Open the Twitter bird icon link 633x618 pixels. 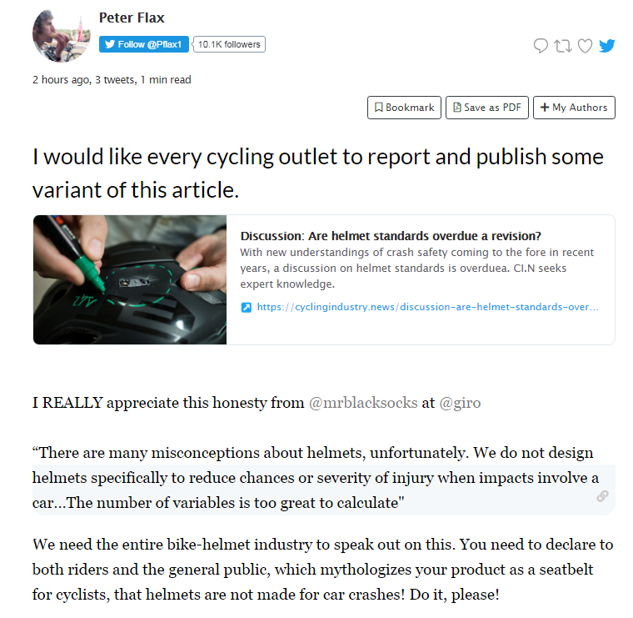tap(607, 46)
